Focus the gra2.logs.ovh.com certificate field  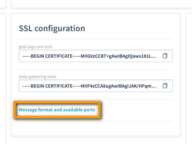(90, 56)
